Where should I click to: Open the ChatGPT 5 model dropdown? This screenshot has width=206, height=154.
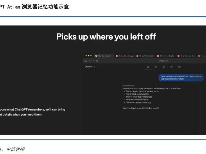(x=91, y=67)
